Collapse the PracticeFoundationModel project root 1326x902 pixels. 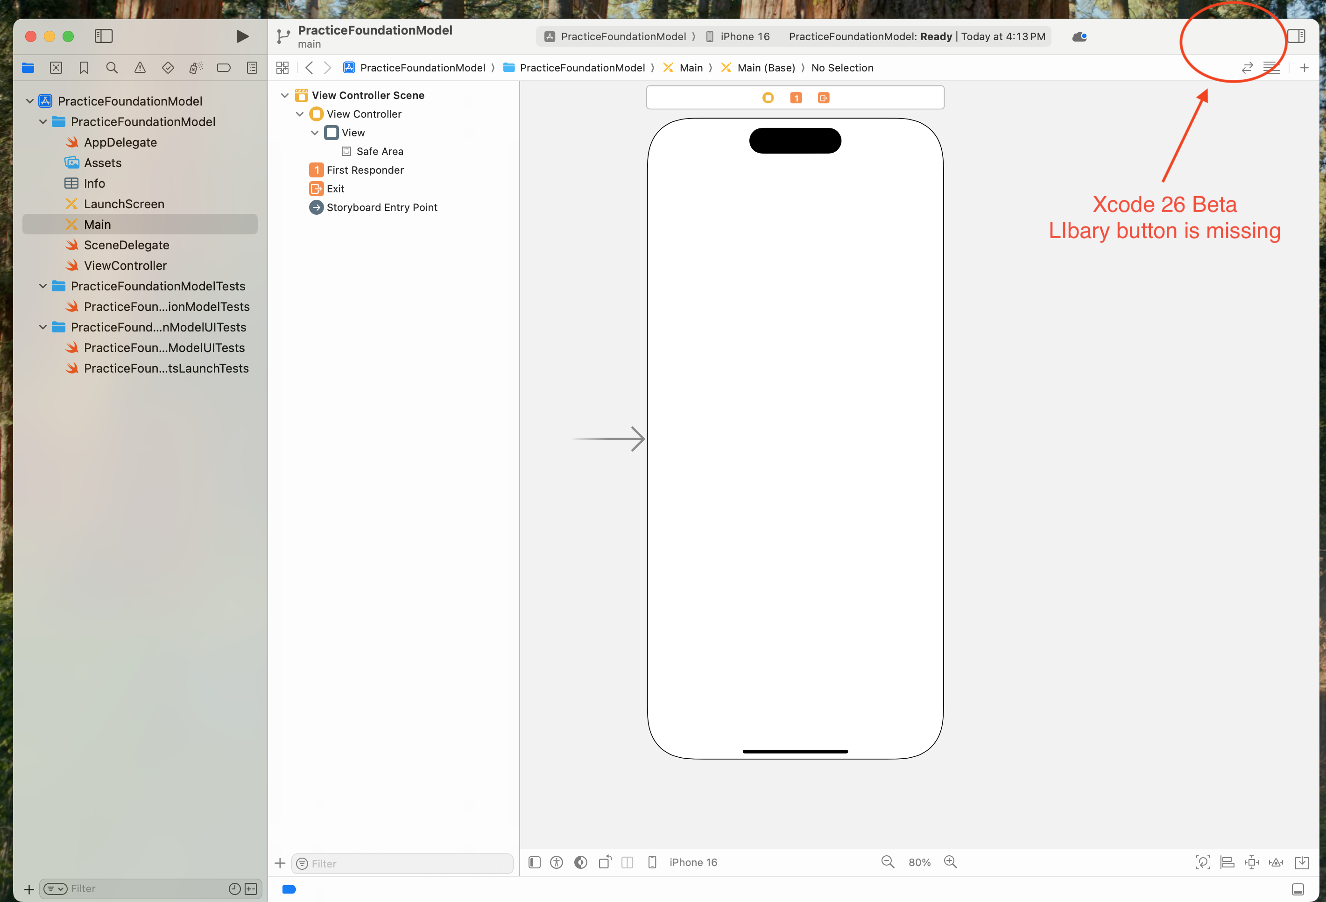click(x=30, y=101)
